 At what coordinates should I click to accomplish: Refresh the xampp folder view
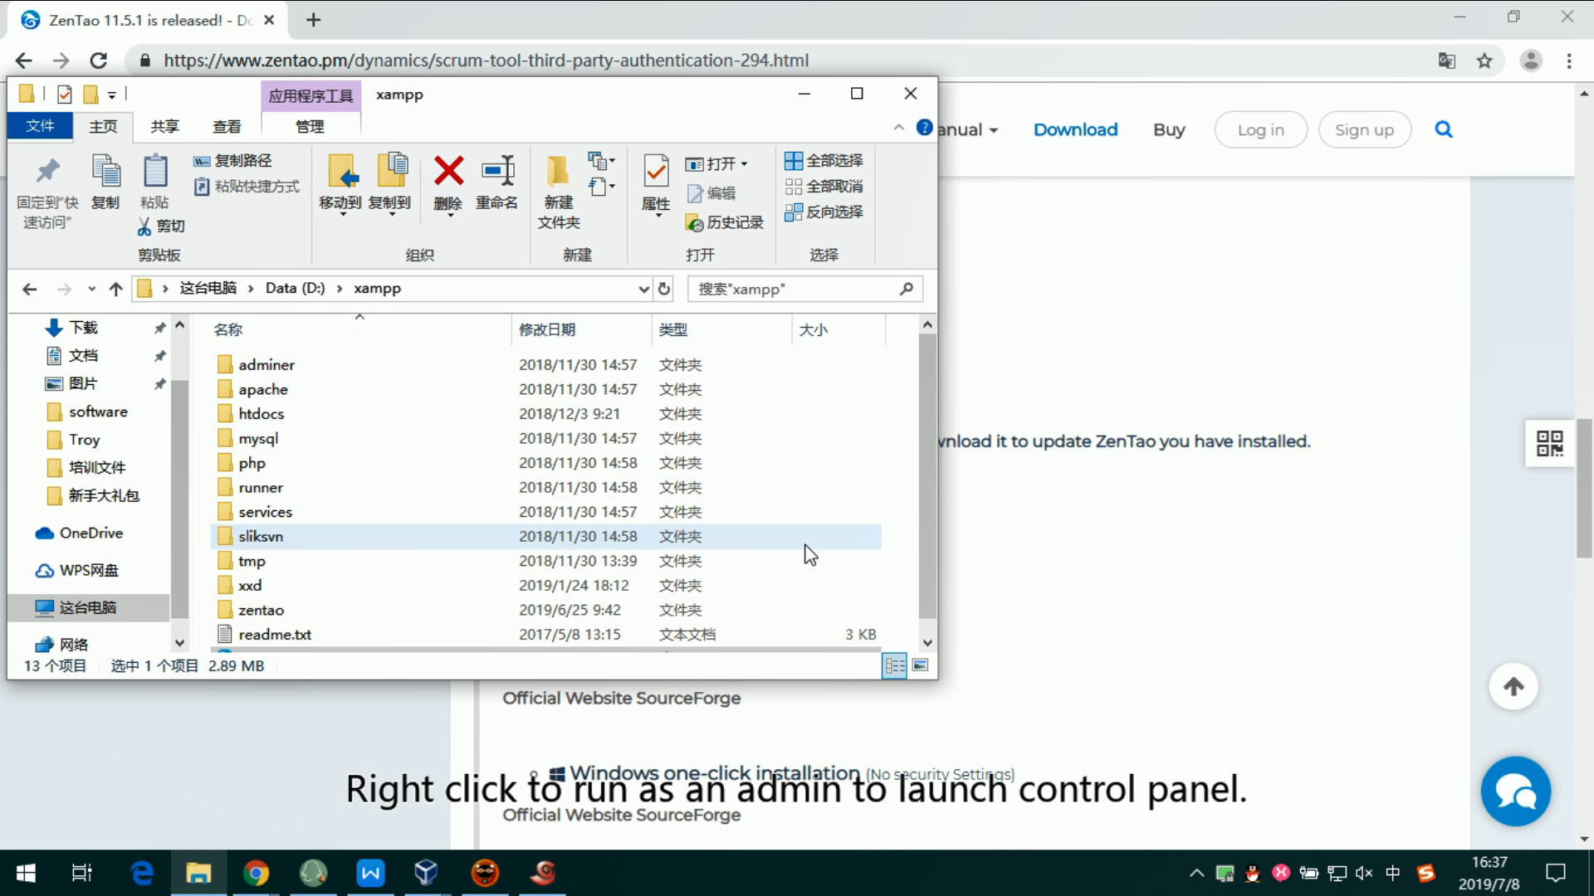pos(664,289)
